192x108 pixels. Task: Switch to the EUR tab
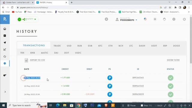point(90,46)
